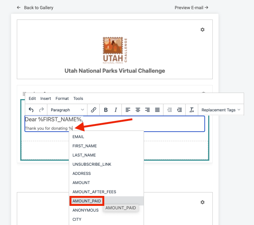Select AMOUNT_PAID replacement tag

106,201
